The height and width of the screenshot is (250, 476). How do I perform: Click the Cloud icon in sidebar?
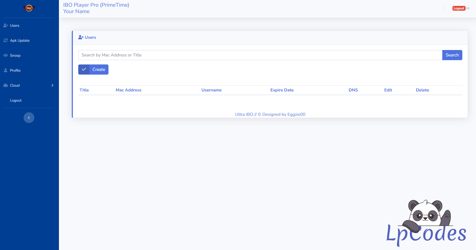coord(6,85)
